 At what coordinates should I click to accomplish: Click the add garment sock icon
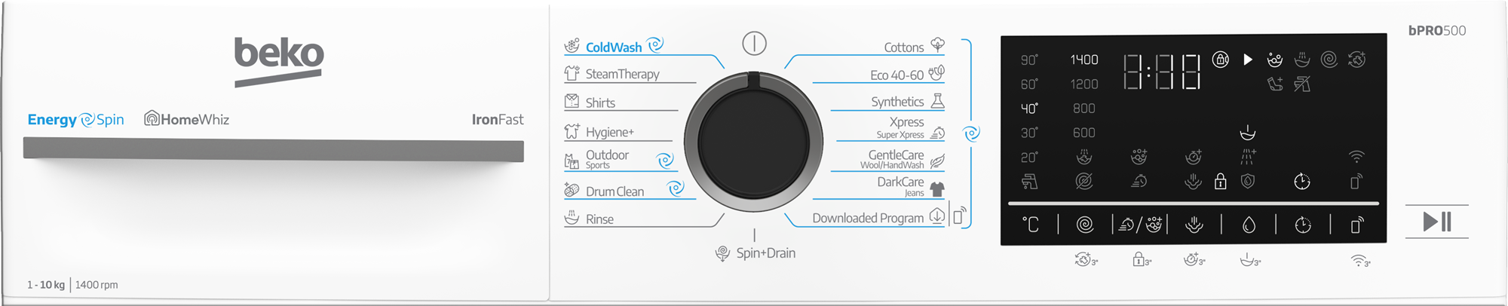[1275, 84]
